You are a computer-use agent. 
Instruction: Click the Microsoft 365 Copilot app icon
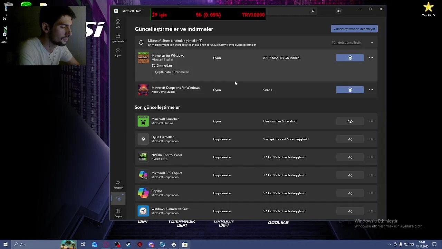143,175
